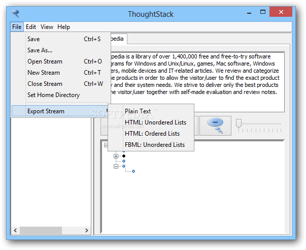
Task: Select the deepest nested child thought node
Action: (133, 171)
